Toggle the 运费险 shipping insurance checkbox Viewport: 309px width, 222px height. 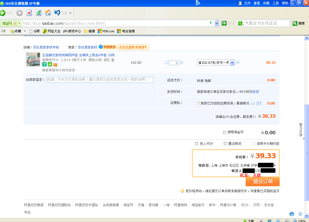(199, 103)
